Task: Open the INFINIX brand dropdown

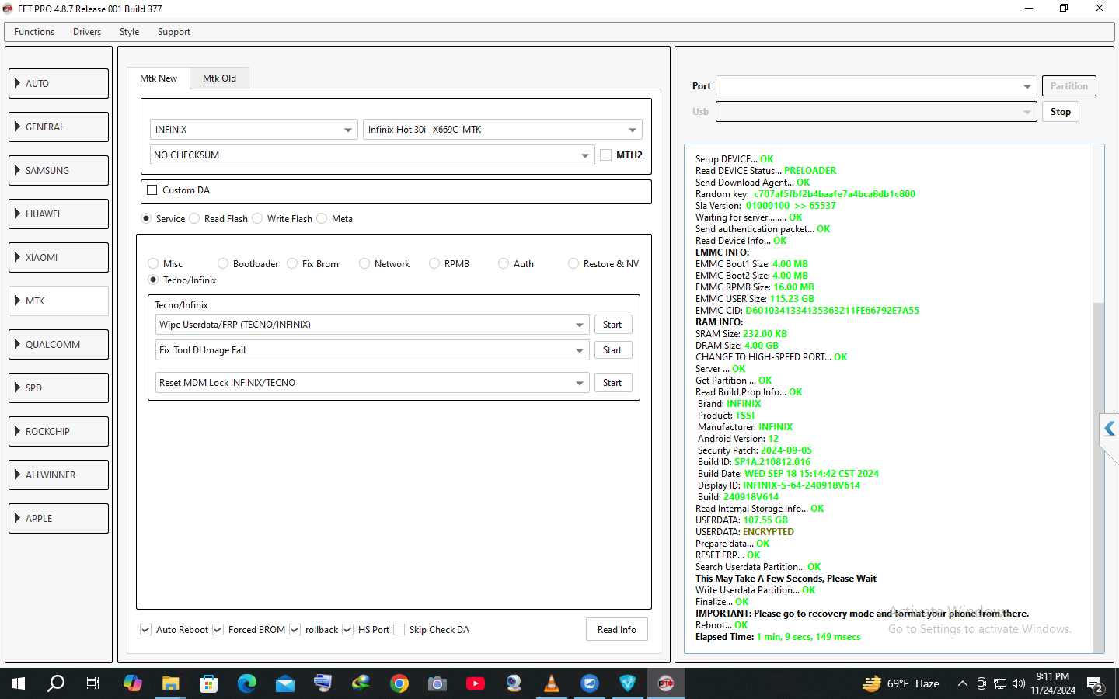Action: point(254,130)
